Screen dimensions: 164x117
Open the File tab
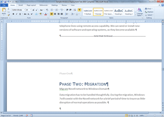pyautogui.click(x=4, y=5)
